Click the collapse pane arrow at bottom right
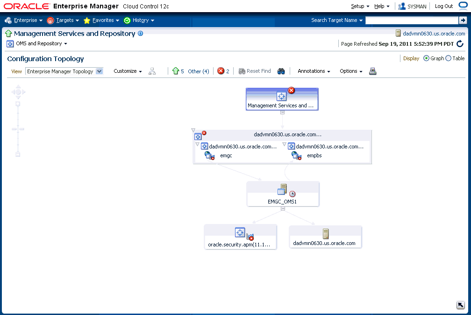The image size is (471, 315). [461, 305]
